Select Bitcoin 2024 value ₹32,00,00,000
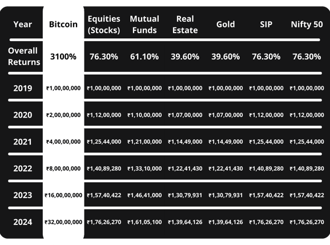 coord(63,222)
